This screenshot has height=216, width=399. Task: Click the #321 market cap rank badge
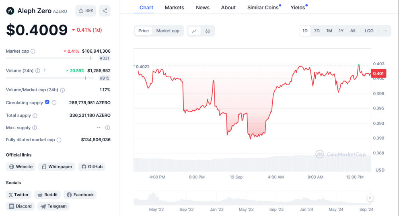click(x=105, y=58)
